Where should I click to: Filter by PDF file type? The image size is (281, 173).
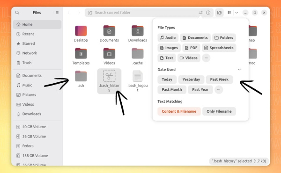191,48
